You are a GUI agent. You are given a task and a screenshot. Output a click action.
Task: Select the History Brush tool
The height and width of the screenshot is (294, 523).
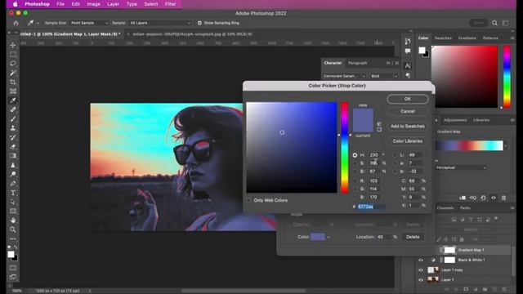13,137
